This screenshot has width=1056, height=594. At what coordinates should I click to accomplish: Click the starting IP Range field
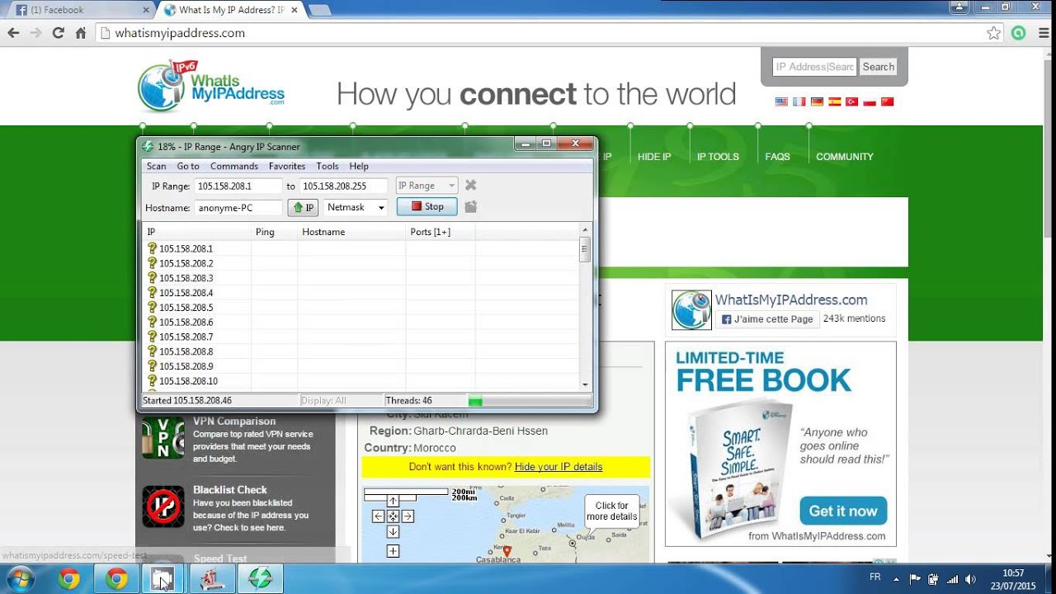(238, 186)
